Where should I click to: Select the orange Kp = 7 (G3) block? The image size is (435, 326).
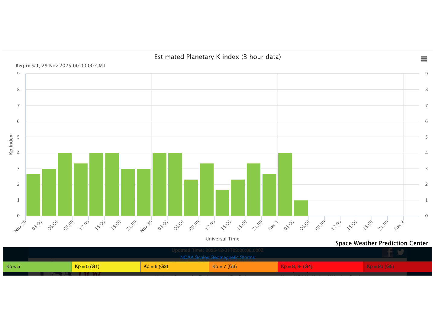(x=243, y=267)
